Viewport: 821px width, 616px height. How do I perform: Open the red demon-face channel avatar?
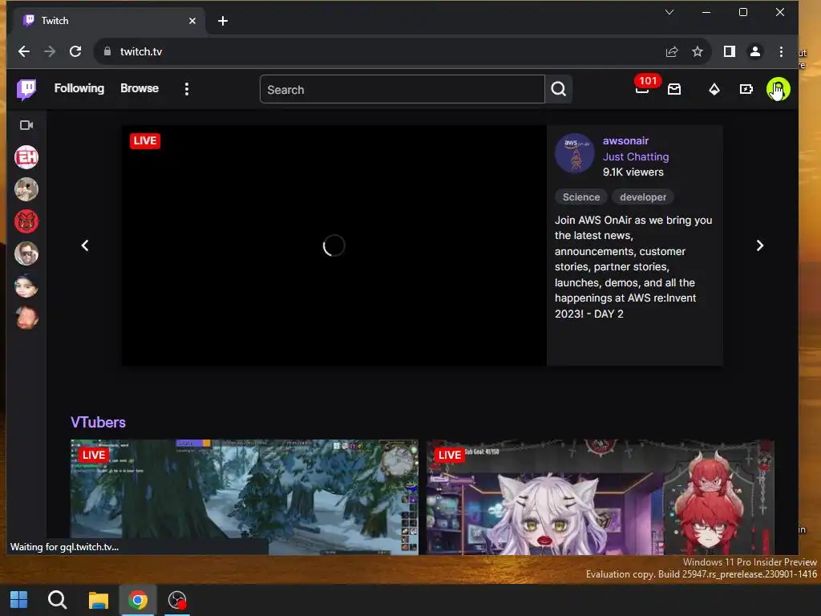[x=26, y=221]
